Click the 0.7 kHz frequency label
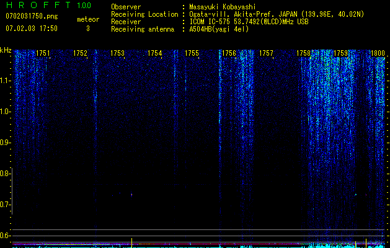390x248 pixels. coord(4,205)
